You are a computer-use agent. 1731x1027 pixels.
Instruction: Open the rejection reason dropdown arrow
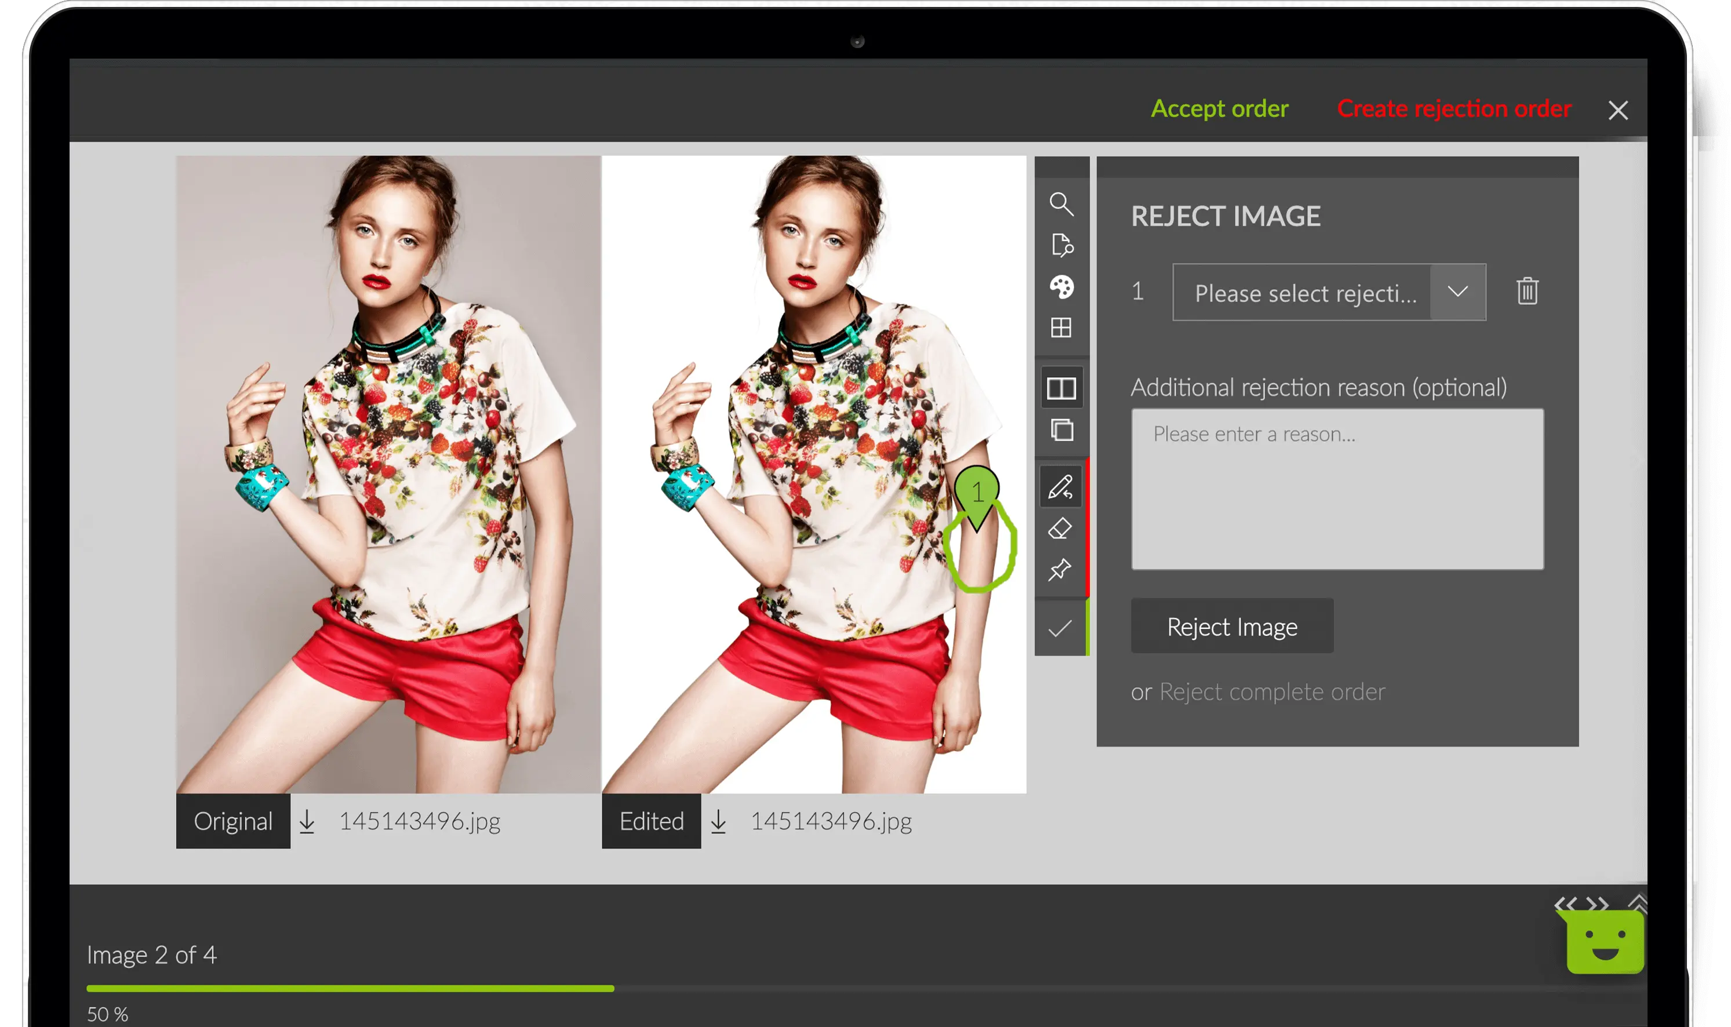tap(1457, 292)
